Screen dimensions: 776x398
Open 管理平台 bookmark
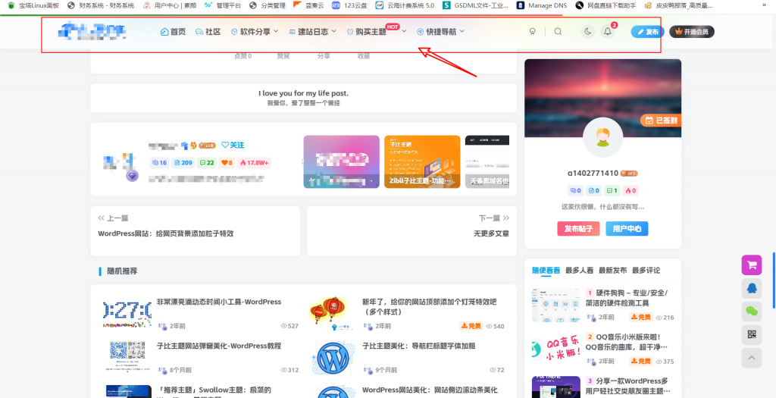223,5
